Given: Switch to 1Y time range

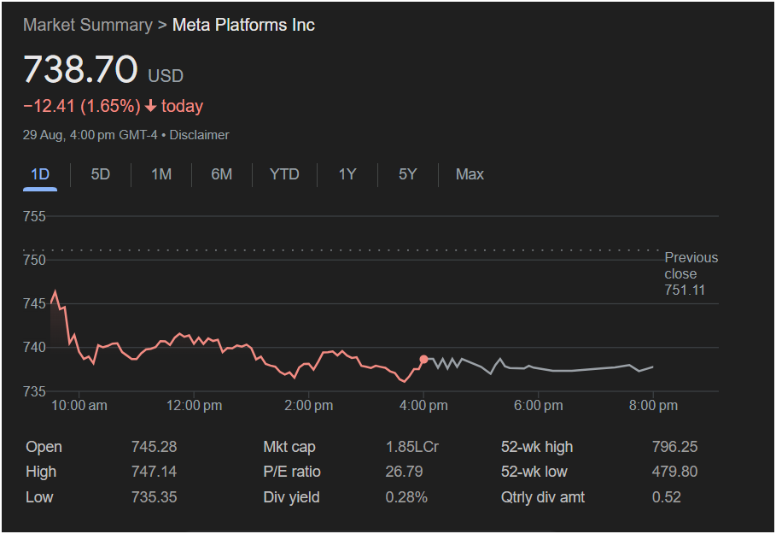Looking at the screenshot, I should [x=347, y=174].
